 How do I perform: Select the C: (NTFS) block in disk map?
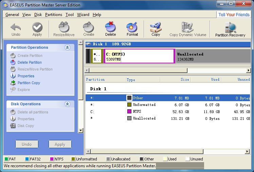pyautogui.click(x=139, y=56)
